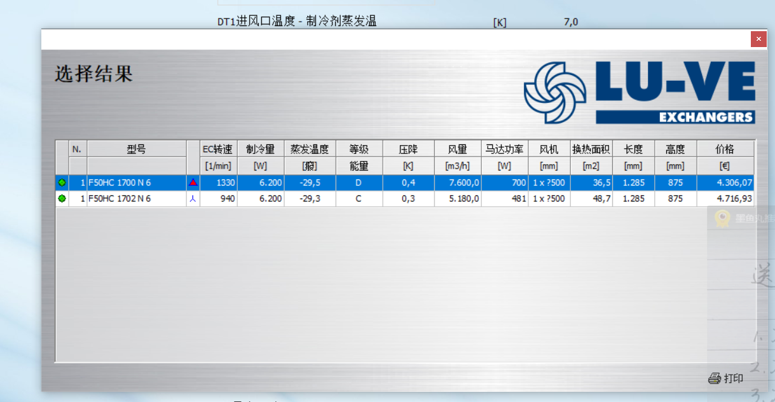Viewport: 775px width, 402px height.
Task: Select the price value 4.306,07
Action: coord(725,183)
